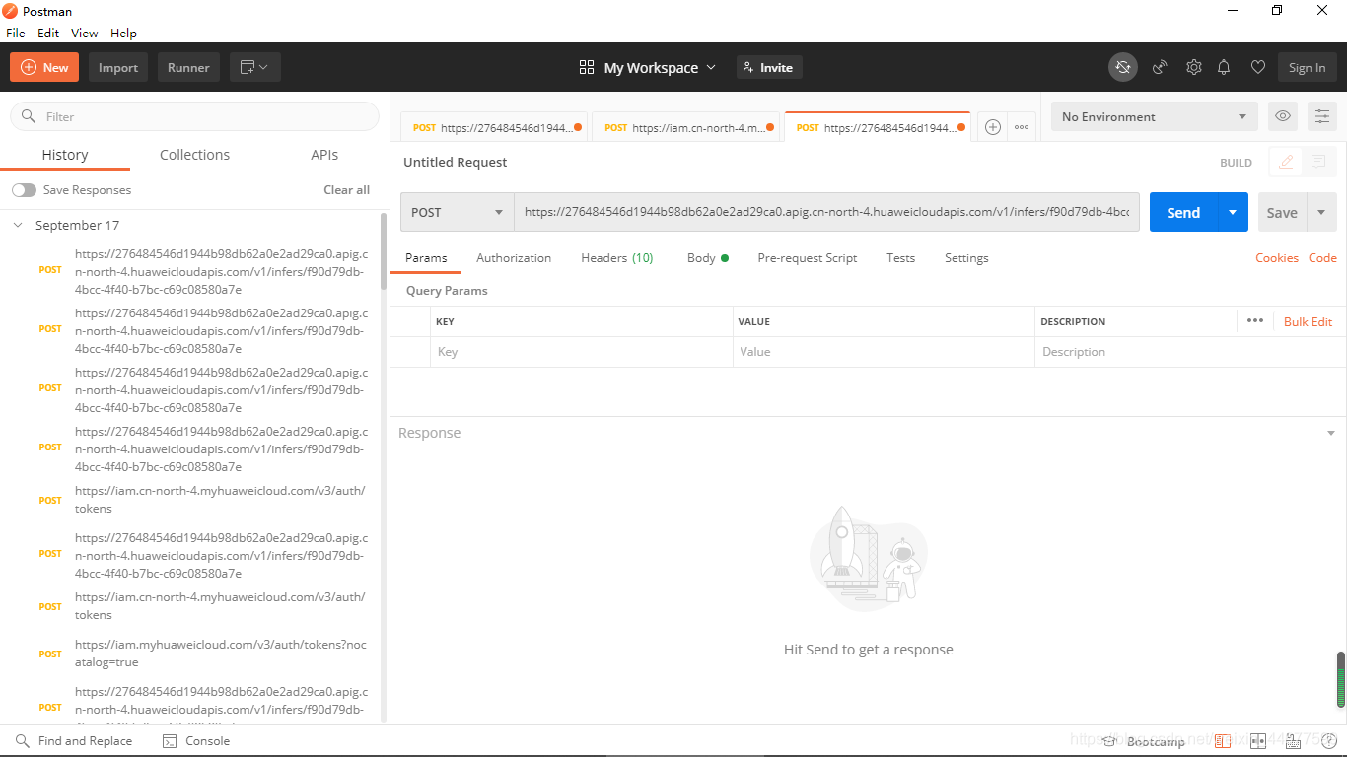Open the Send button dropdown arrow
The image size is (1347, 757).
[x=1233, y=212]
